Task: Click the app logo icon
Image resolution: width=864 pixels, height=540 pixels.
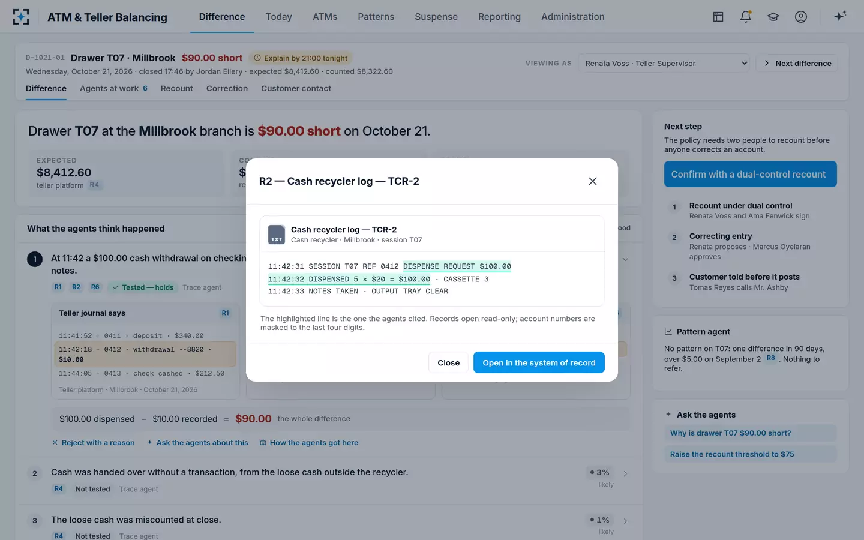Action: [x=21, y=17]
